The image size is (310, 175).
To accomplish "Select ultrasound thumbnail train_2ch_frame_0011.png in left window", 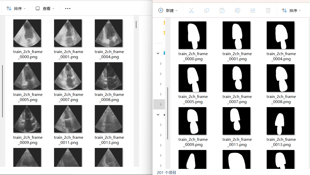I will pos(68,119).
